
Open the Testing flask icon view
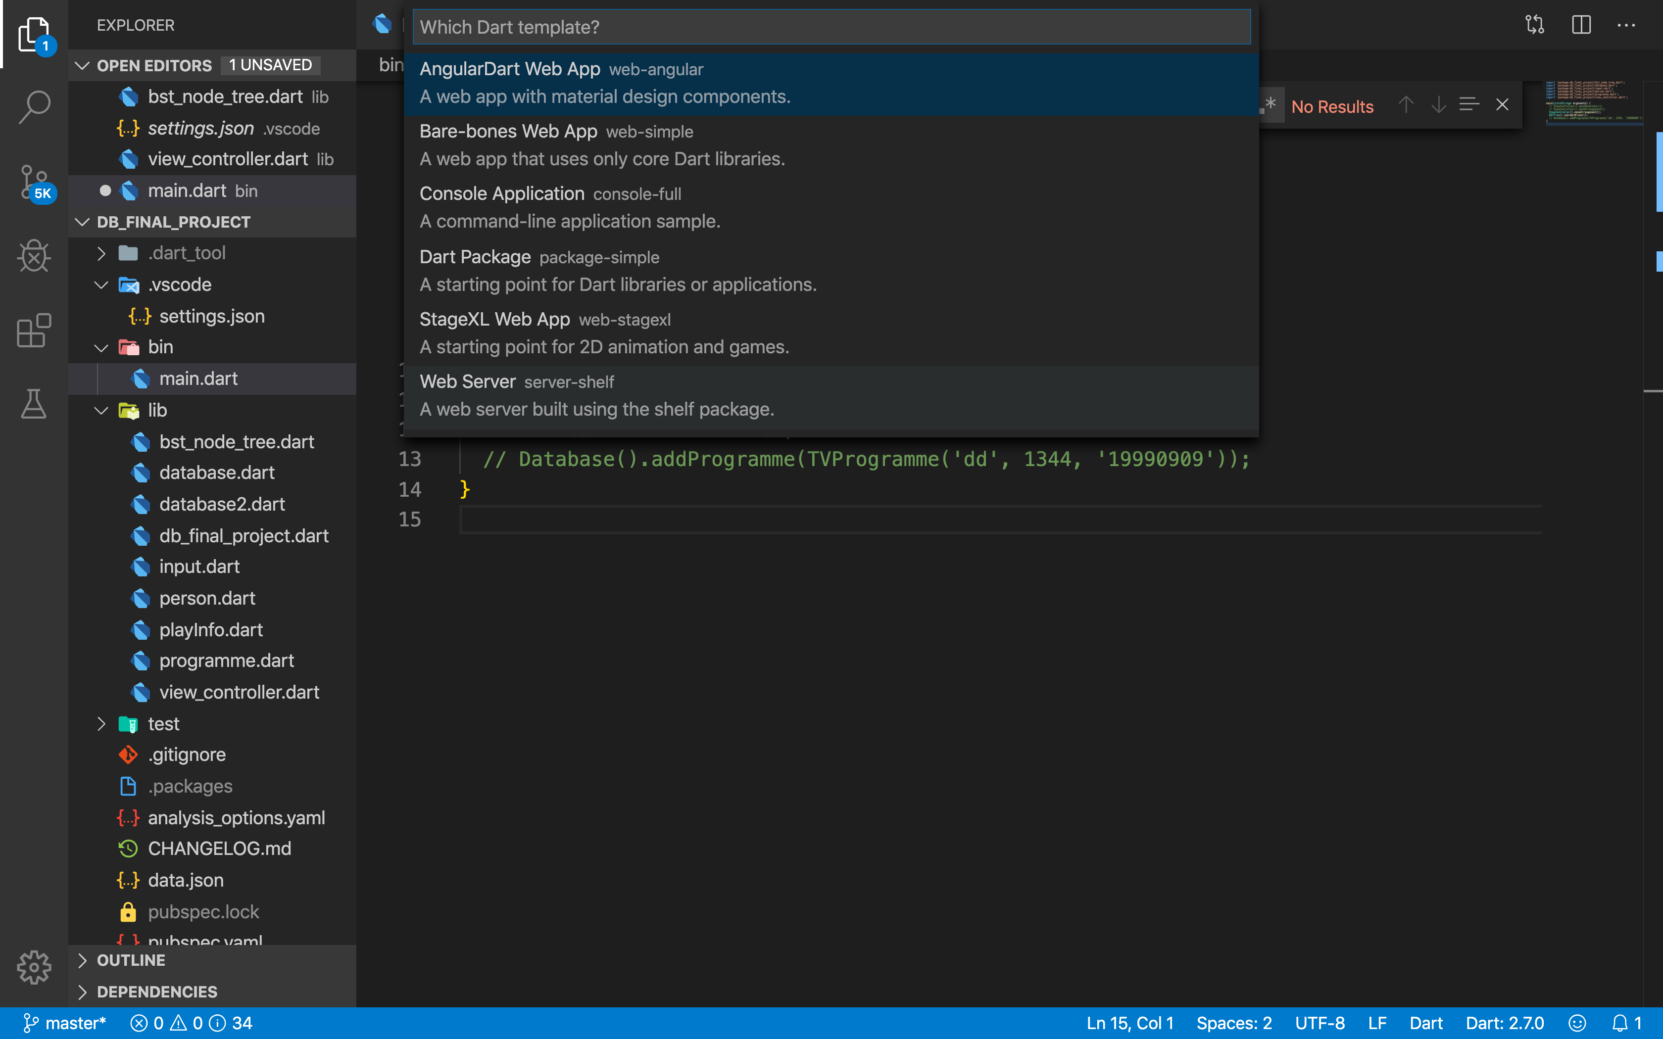coord(34,404)
